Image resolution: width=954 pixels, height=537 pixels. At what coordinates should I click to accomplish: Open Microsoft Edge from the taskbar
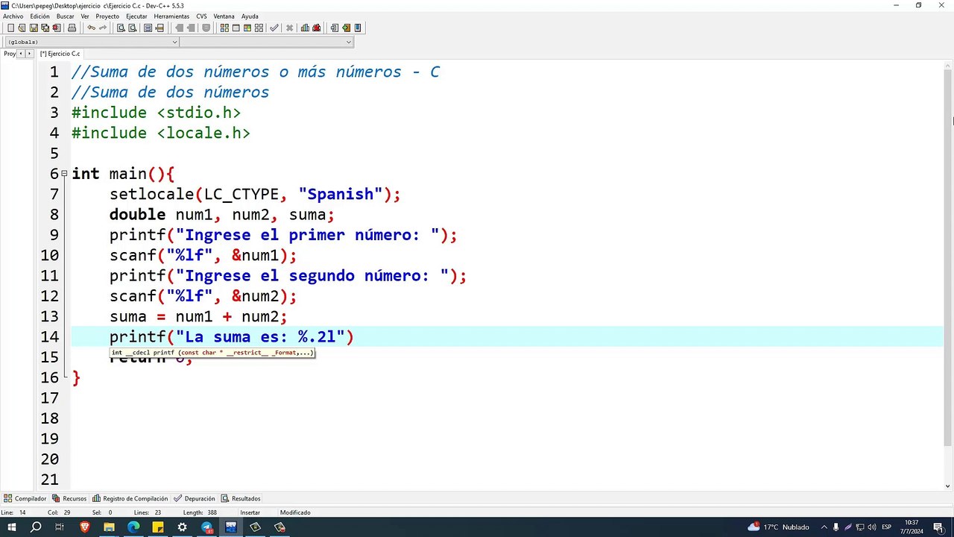click(133, 527)
